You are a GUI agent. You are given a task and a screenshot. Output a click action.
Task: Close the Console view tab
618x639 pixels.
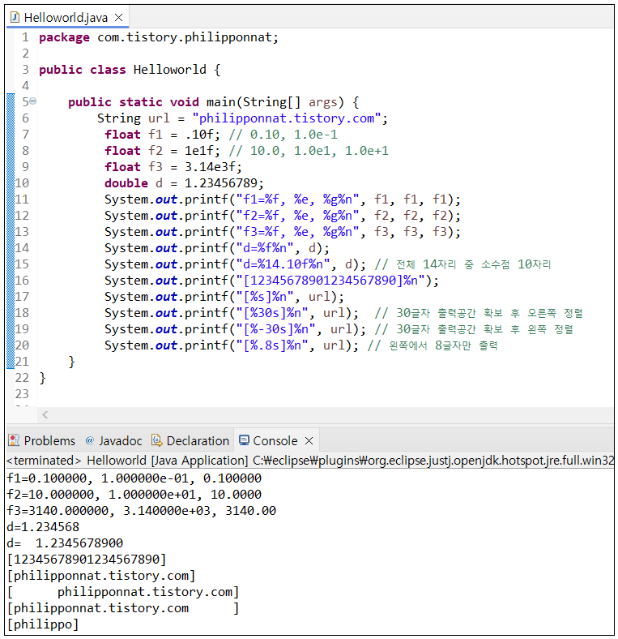click(309, 440)
